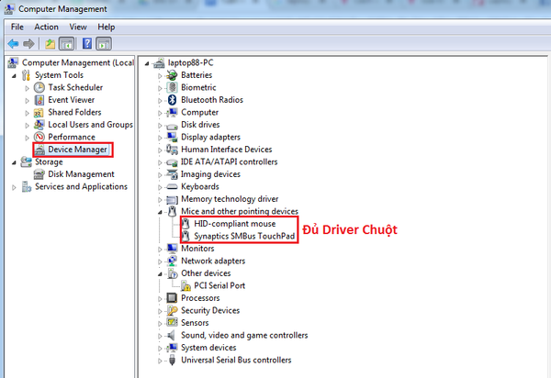Click the PCI Serial Port warning icon
The width and height of the screenshot is (551, 378).
(186, 285)
